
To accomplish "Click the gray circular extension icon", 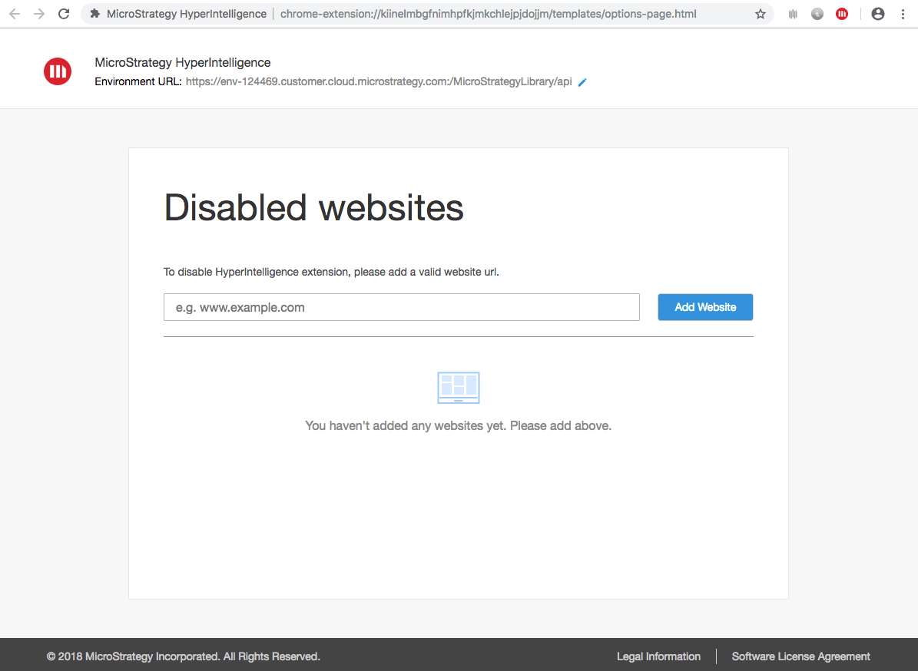I will (817, 14).
